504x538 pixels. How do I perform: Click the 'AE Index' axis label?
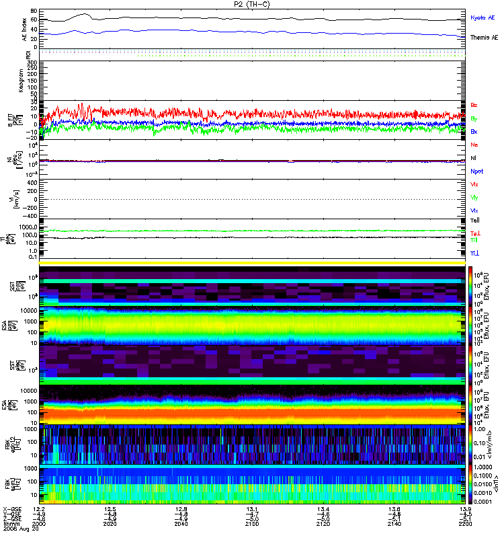pyautogui.click(x=24, y=30)
